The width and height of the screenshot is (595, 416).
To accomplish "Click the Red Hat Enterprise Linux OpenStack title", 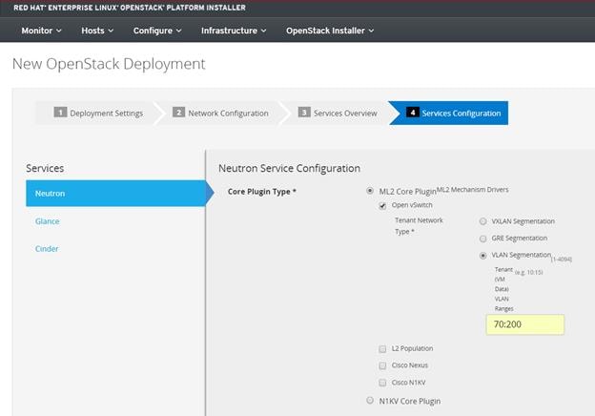I will tap(130, 8).
